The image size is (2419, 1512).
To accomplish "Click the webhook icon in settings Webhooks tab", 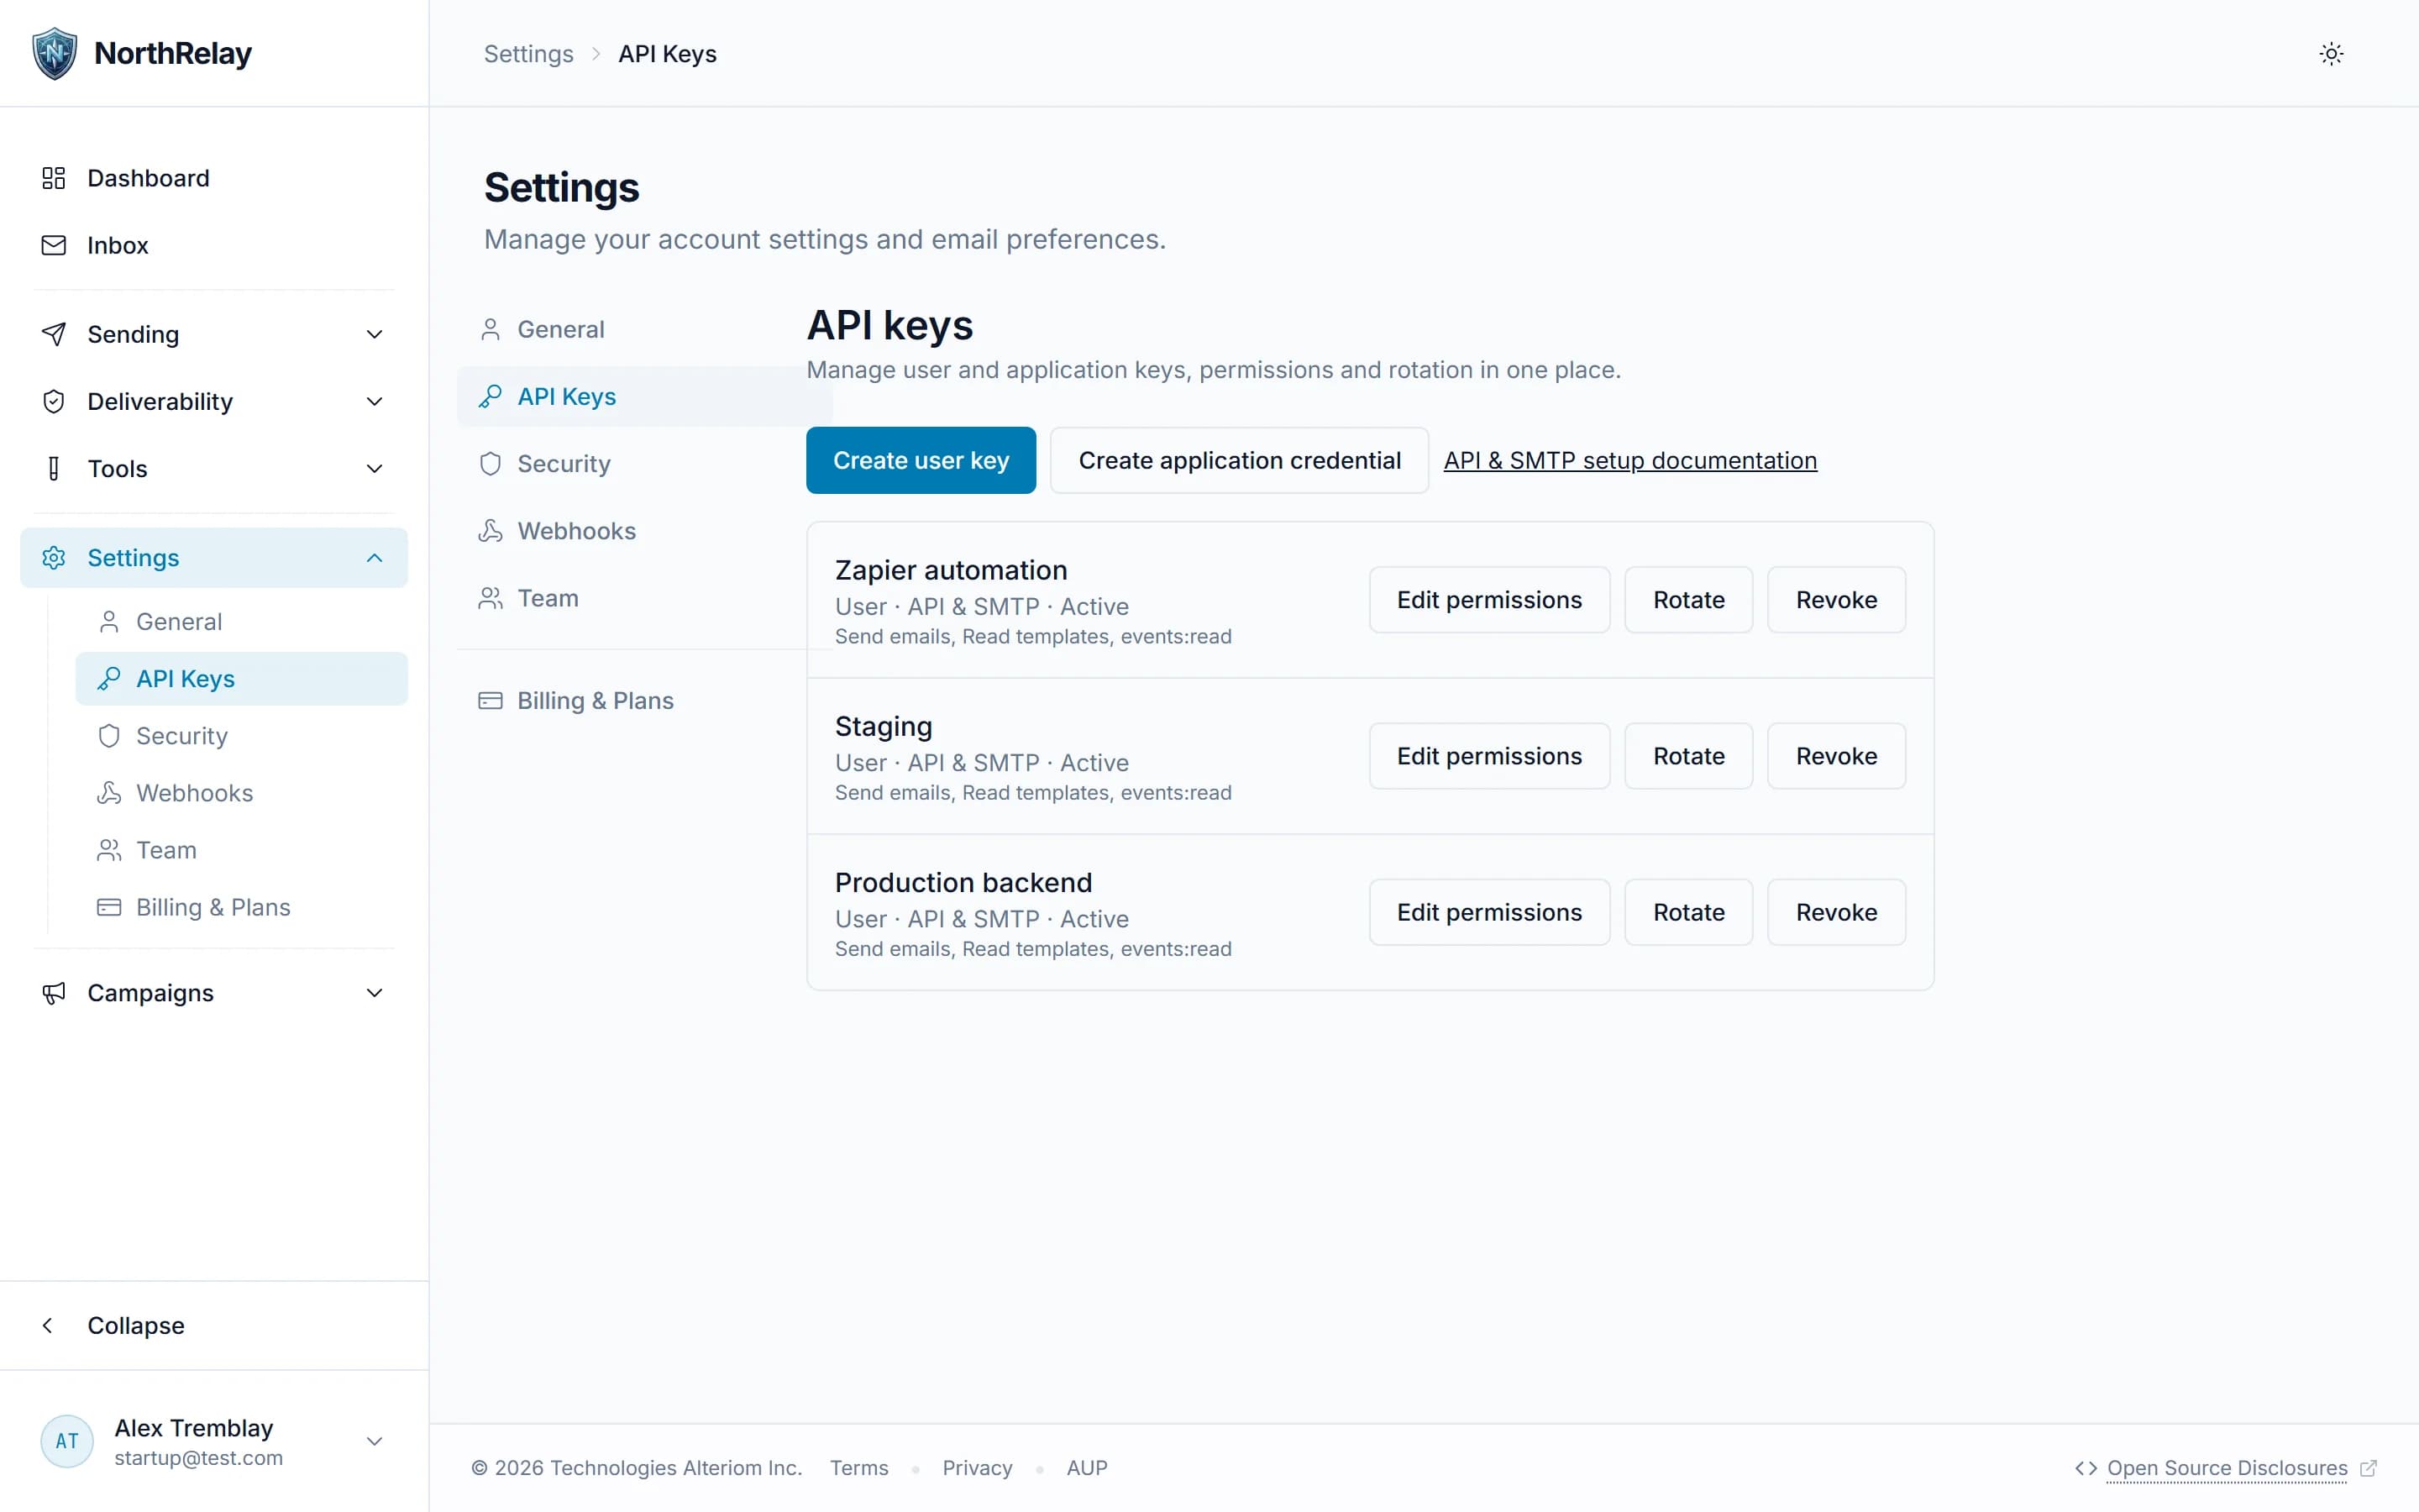I will 490,530.
